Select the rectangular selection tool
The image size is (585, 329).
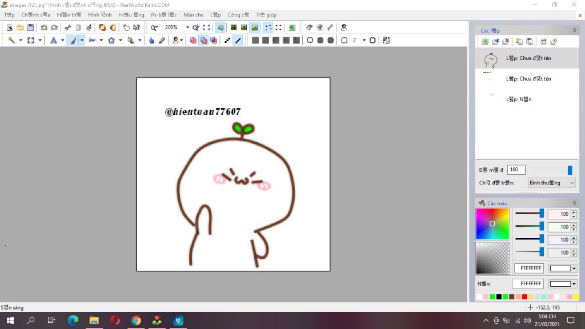(31, 41)
